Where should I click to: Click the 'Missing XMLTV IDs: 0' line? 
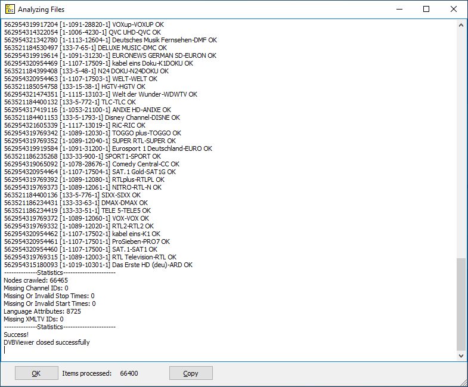(33, 319)
